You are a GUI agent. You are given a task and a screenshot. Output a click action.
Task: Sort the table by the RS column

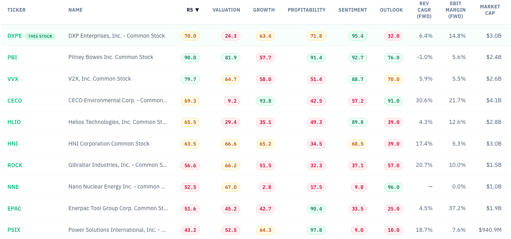pos(193,10)
